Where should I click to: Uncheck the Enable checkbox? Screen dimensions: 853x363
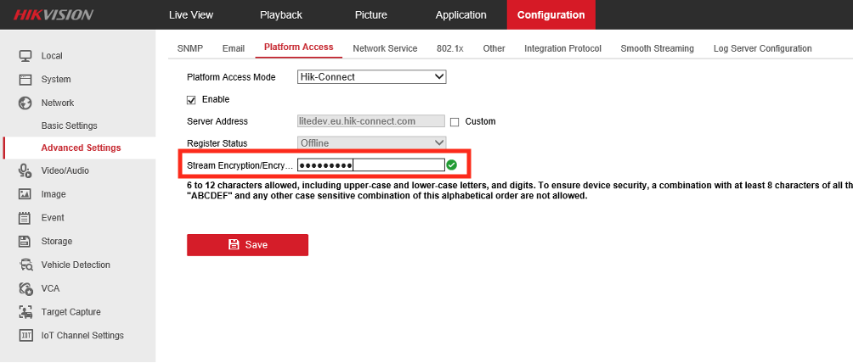point(191,99)
